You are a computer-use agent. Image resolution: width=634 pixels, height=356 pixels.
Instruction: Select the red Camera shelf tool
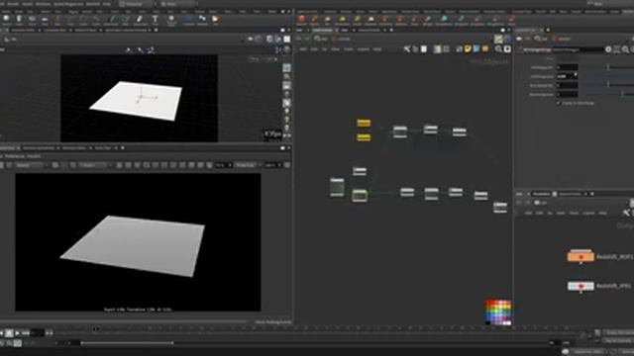[301, 19]
